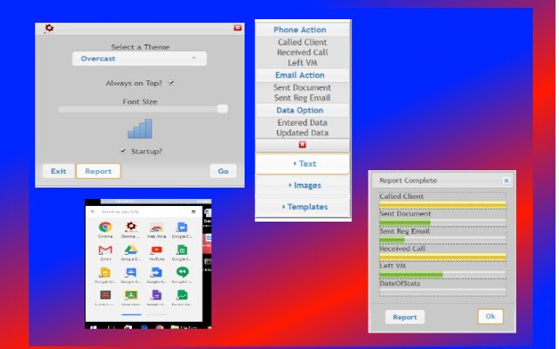The height and width of the screenshot is (349, 559).
Task: Choose the Sent Document menu entry
Action: [x=302, y=87]
